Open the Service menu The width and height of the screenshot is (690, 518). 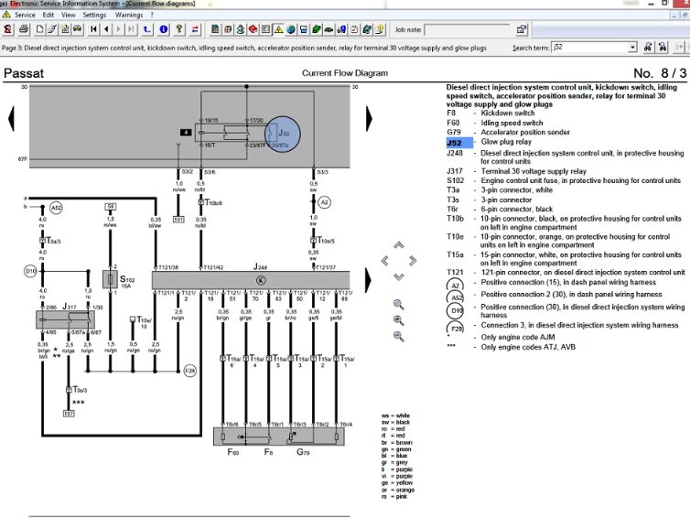25,15
